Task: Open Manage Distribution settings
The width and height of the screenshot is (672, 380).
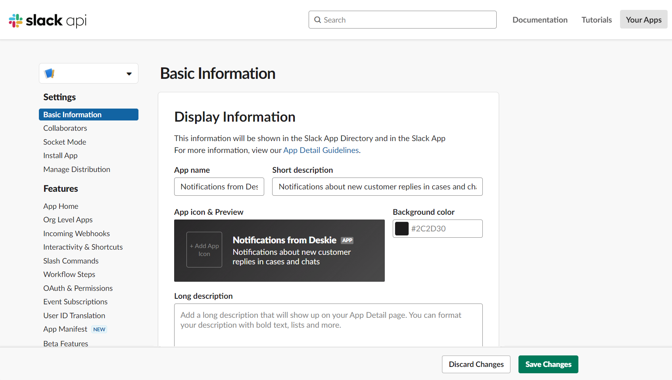Action: click(77, 169)
